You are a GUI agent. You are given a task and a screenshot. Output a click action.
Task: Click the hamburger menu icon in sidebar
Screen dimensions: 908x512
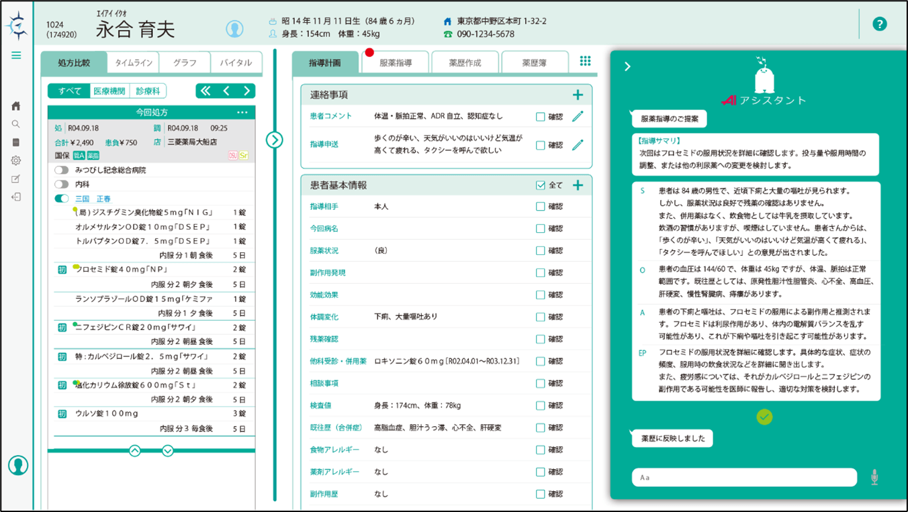(x=16, y=56)
